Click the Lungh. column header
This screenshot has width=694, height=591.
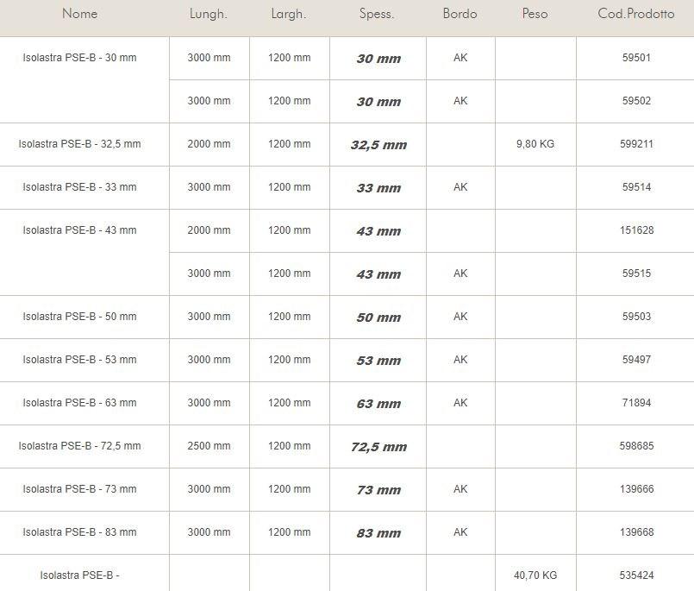click(209, 14)
